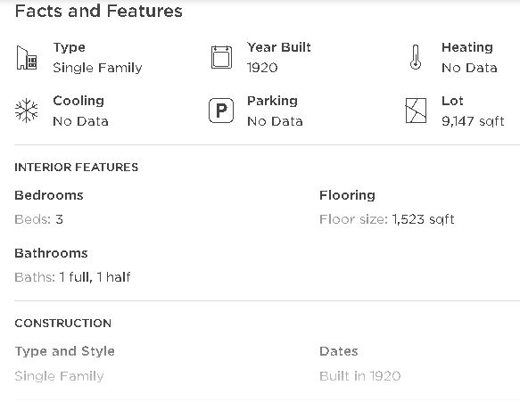Click the CONSTRUCTION section header
The height and width of the screenshot is (402, 520).
[63, 324]
